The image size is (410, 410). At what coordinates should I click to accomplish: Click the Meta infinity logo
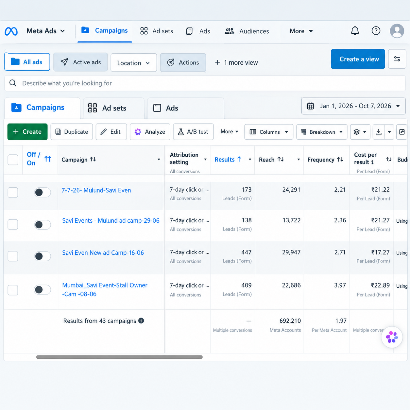coord(11,31)
